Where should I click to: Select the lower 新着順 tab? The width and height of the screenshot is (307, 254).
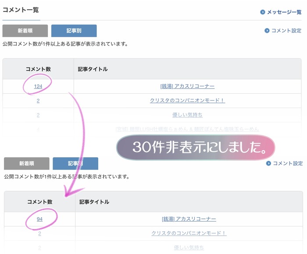pyautogui.click(x=27, y=163)
